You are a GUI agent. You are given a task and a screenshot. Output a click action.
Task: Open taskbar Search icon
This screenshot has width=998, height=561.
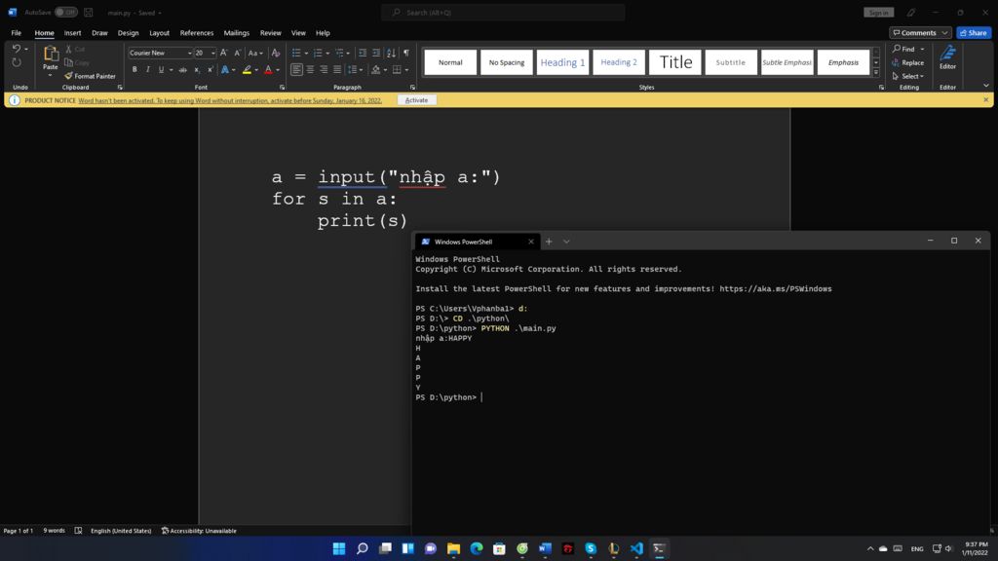coord(363,548)
